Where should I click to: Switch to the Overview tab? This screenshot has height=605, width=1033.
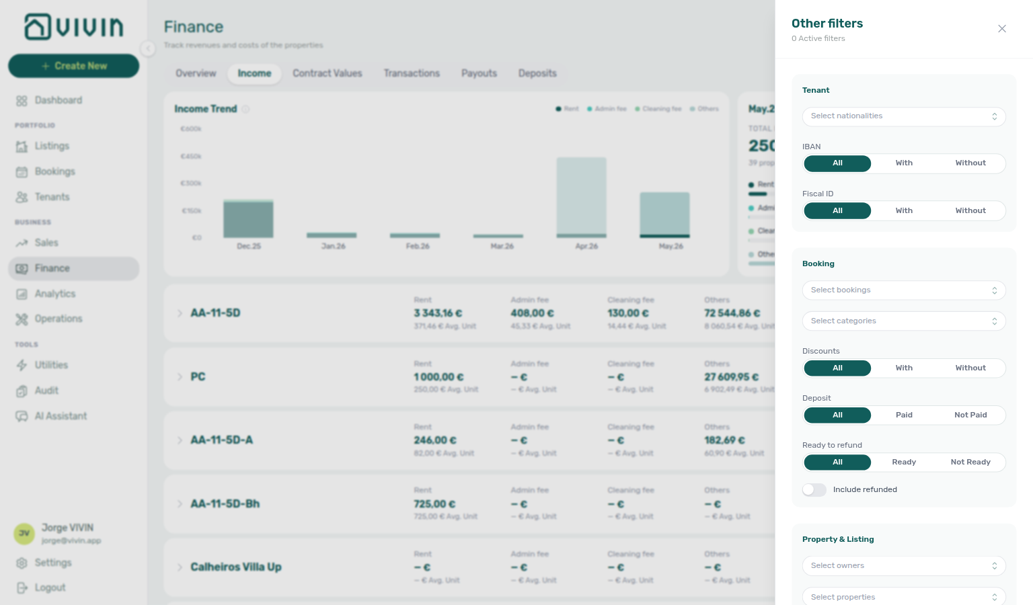(x=196, y=73)
